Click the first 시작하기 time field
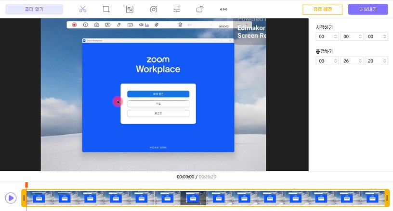Image resolution: width=393 pixels, height=211 pixels. pyautogui.click(x=327, y=36)
